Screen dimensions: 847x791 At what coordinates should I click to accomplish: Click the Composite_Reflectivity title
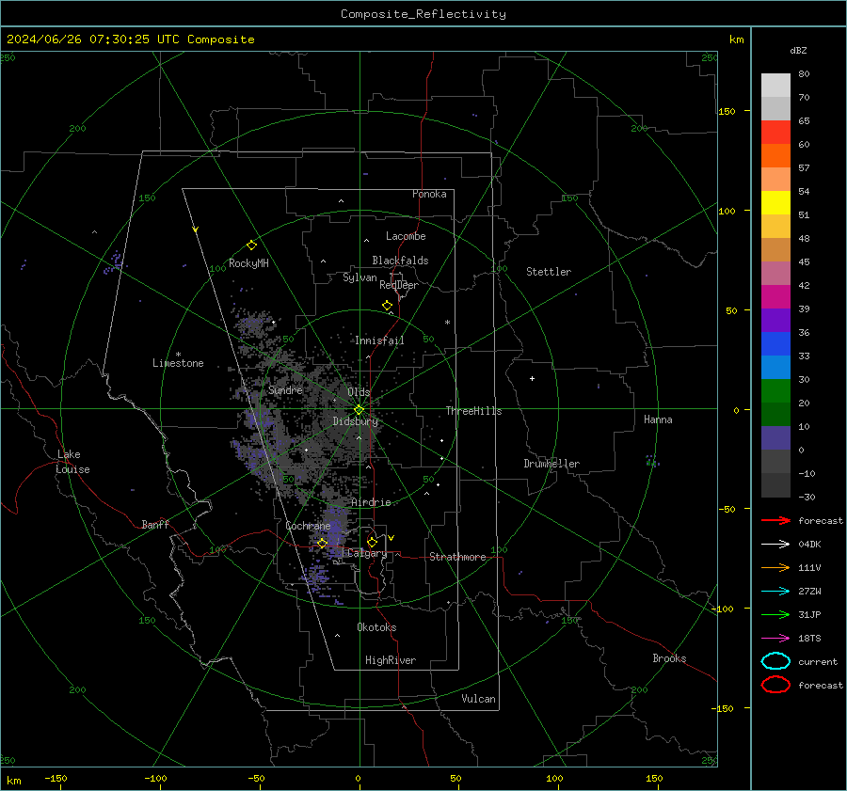coord(423,14)
